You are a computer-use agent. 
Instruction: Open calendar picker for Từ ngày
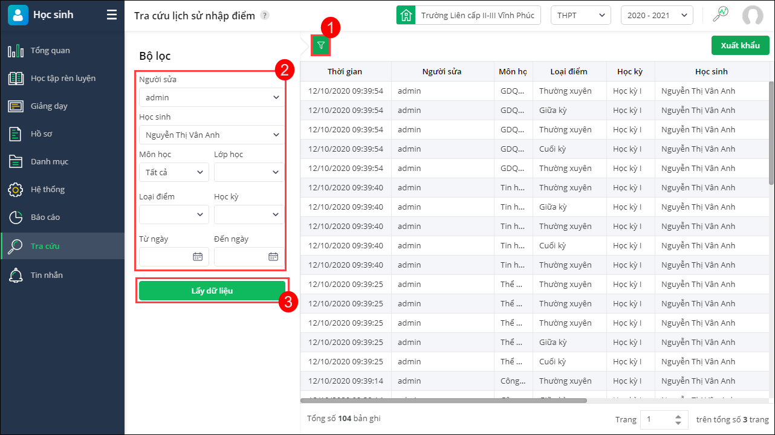[198, 256]
